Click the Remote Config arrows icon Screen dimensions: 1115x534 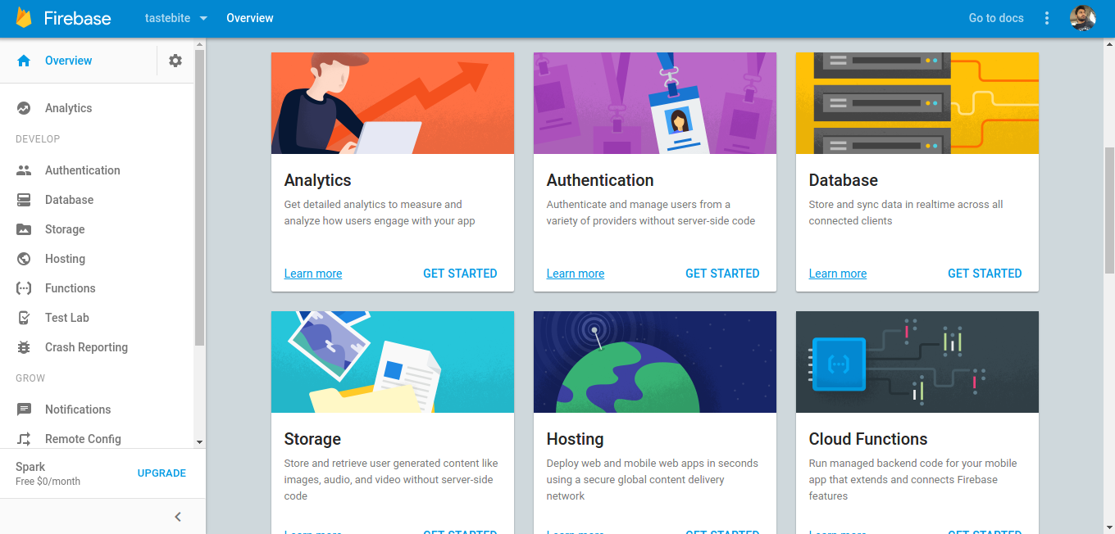24,439
